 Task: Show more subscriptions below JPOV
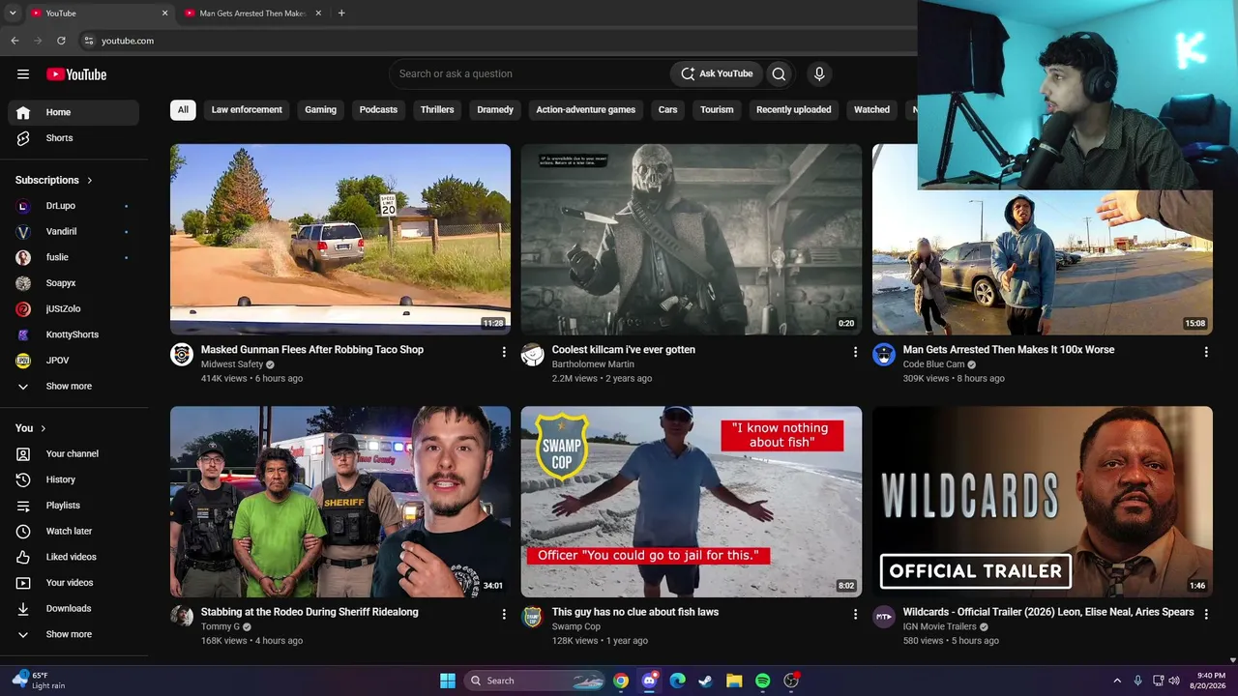[x=74, y=387]
